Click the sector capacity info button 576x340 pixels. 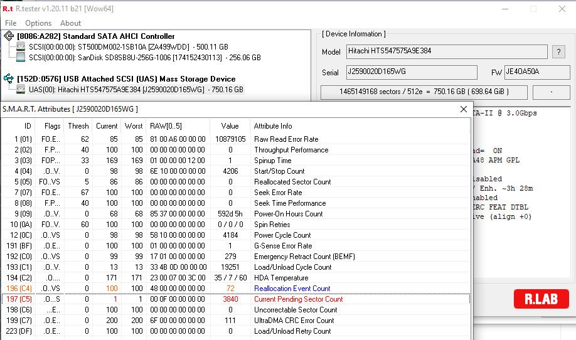[x=424, y=92]
